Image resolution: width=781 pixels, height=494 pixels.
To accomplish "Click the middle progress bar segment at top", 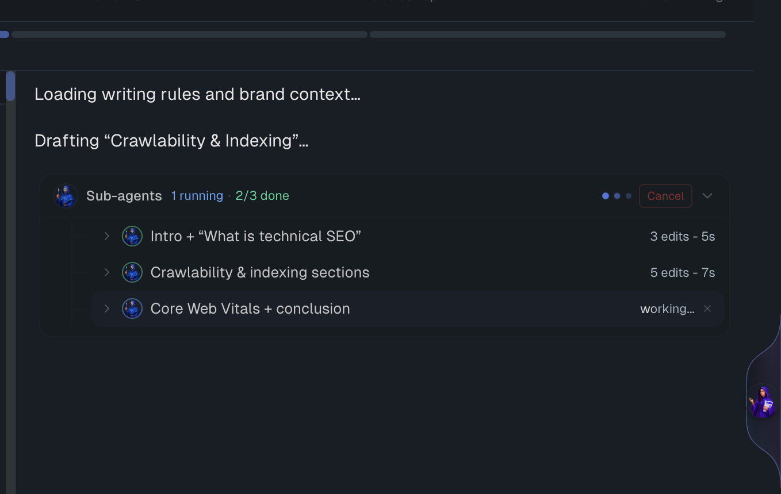I will click(x=189, y=34).
